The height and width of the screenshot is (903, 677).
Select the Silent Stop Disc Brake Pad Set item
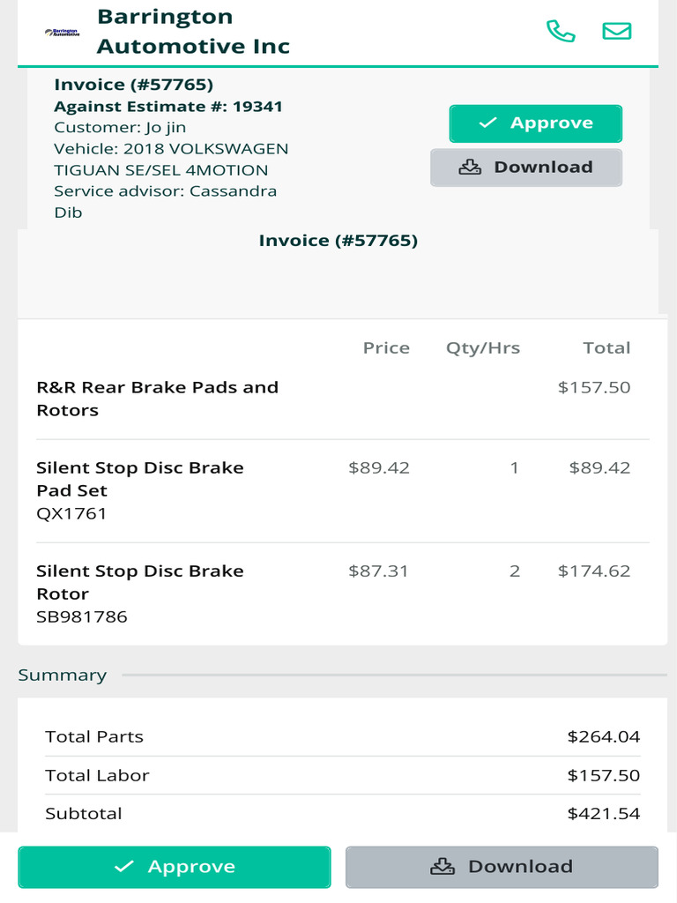pyautogui.click(x=140, y=479)
